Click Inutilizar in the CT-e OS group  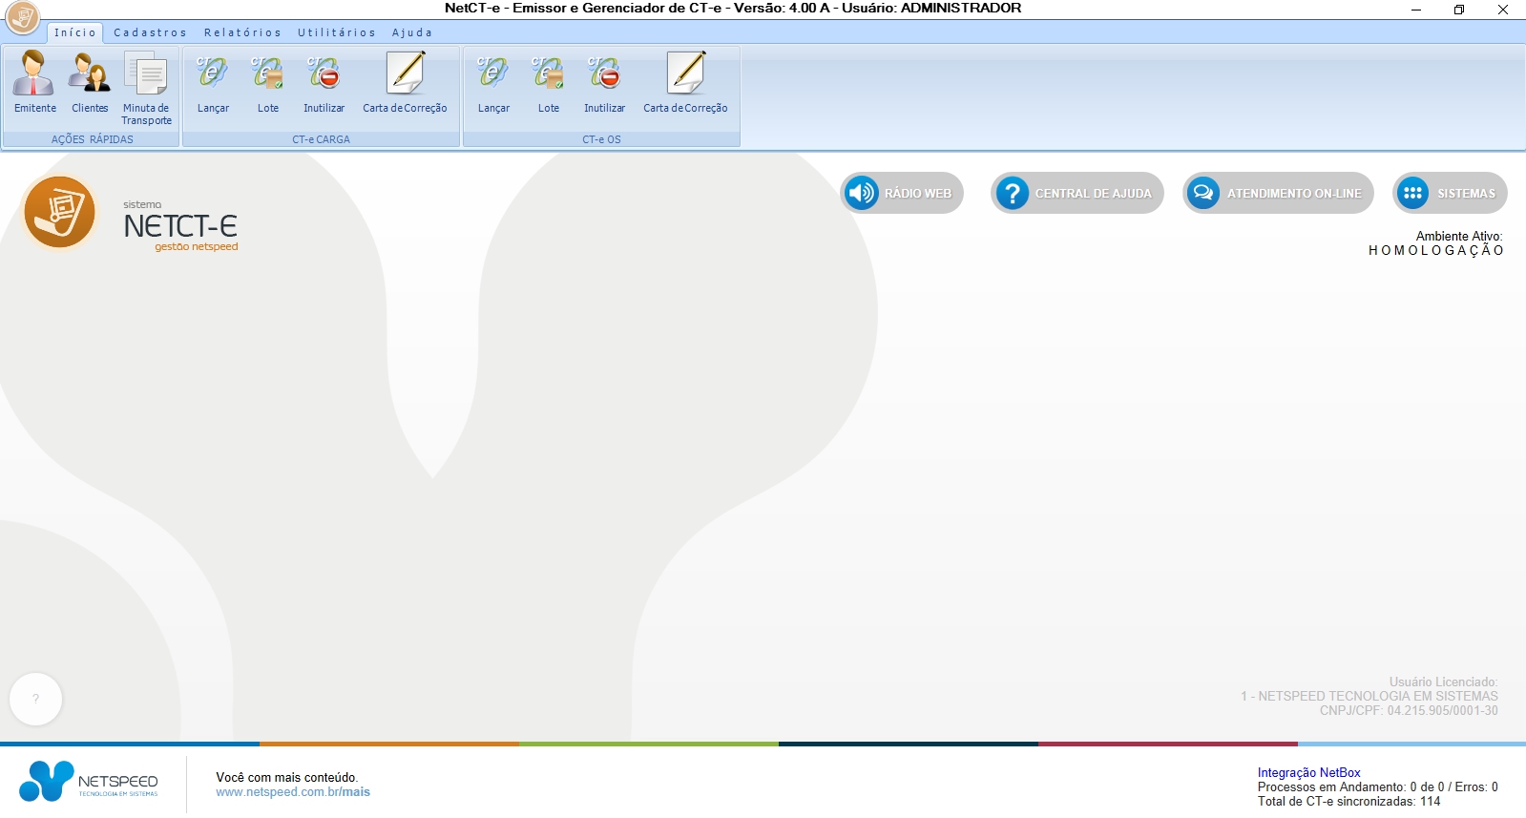(604, 83)
